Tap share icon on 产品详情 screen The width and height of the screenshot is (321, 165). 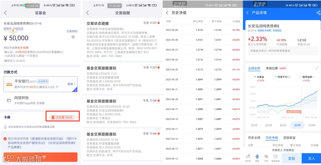click(x=318, y=13)
